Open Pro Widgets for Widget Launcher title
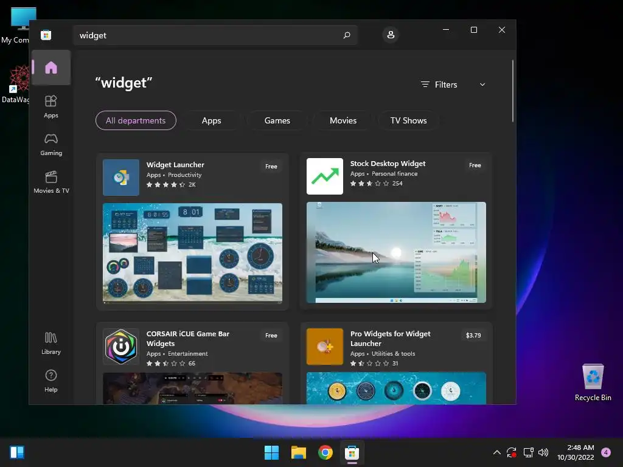 390,339
